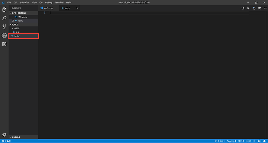Open 1.R file in explorer tree

pos(23,32)
